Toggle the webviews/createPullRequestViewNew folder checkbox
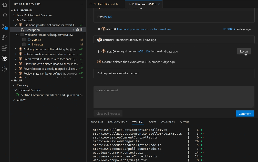The width and height of the screenshot is (258, 162). [x=22, y=35]
